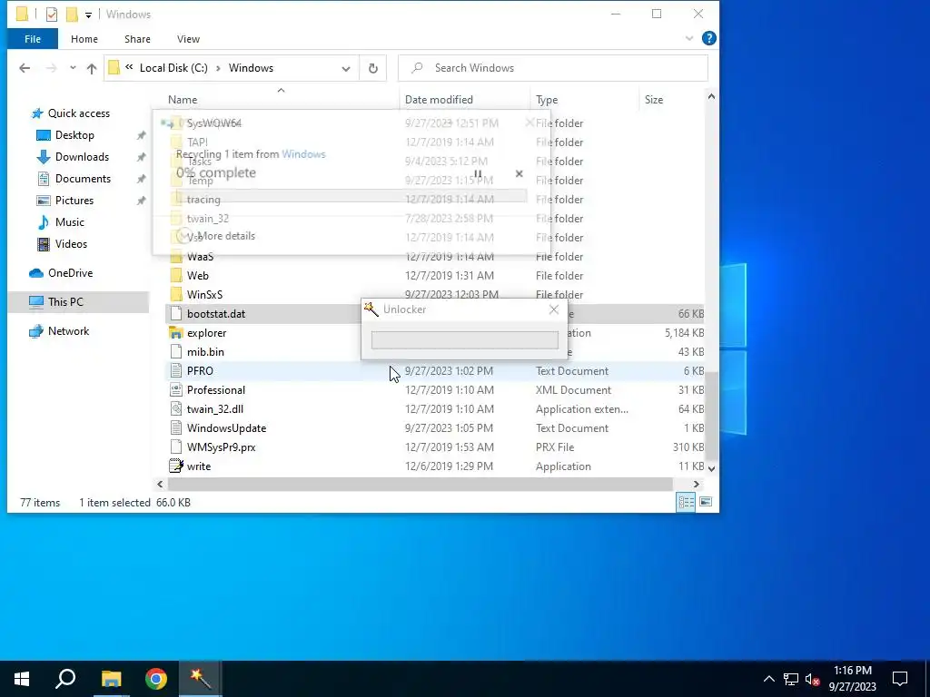The height and width of the screenshot is (697, 930).
Task: Select the PFRO text document
Action: coord(200,371)
